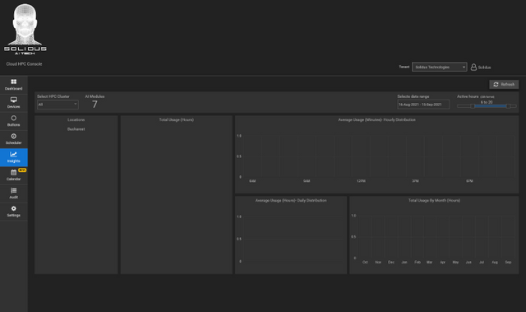526x312 pixels.
Task: Expand the Select HPC Cluster dropdown
Action: pyautogui.click(x=58, y=105)
